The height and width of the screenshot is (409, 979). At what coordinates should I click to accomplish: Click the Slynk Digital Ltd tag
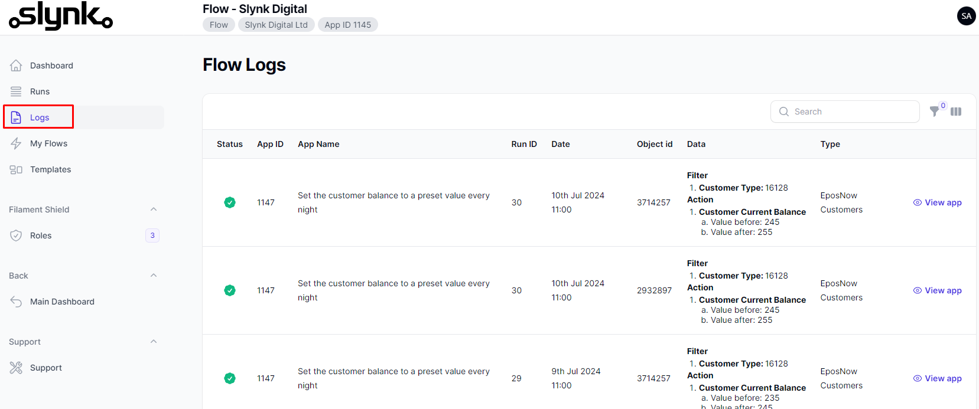click(276, 25)
